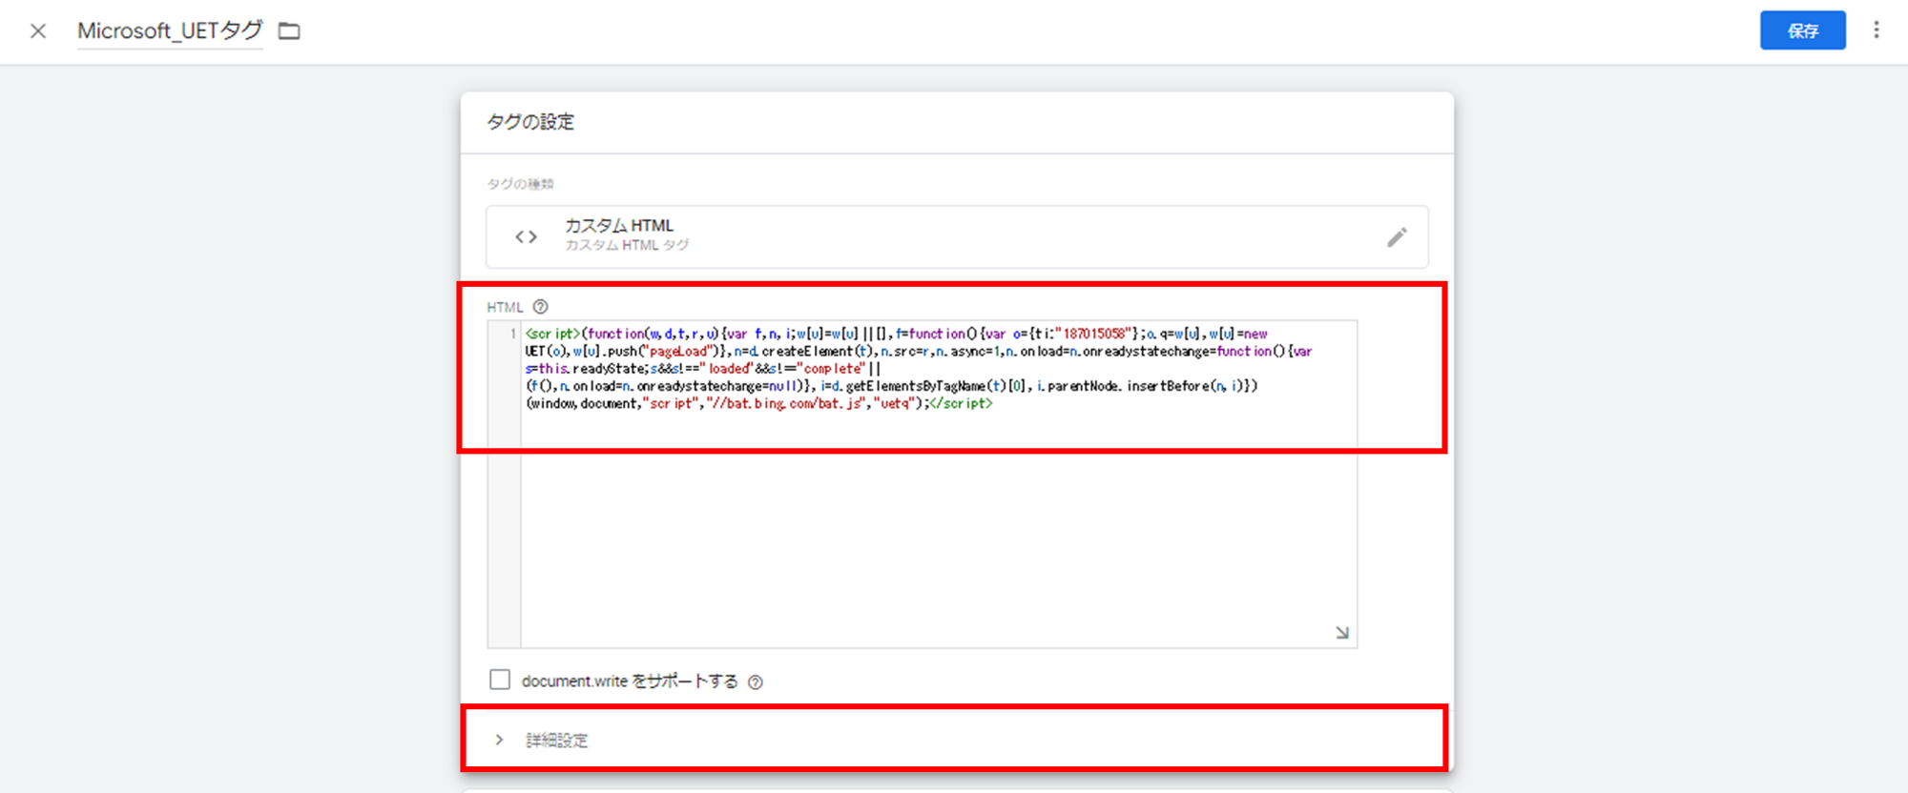This screenshot has width=1908, height=793.
Task: Edit the tag name Microsoft_UETタグ
Action: tap(170, 31)
